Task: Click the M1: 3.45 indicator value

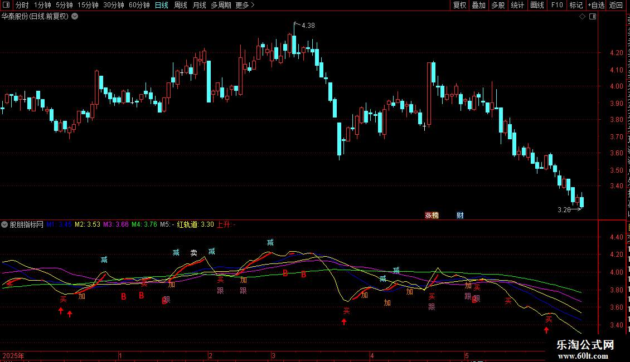Action: click(x=59, y=224)
